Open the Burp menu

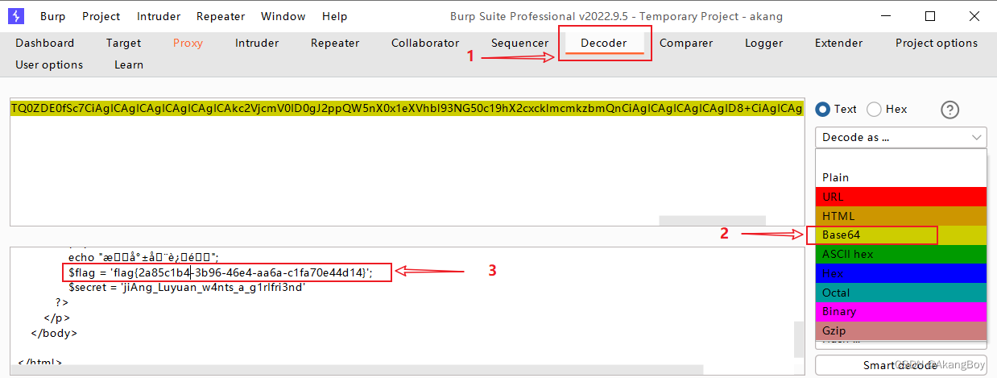[x=53, y=16]
